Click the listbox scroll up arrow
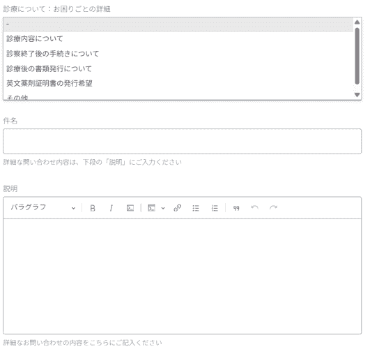Screen dimensions: 370x349 [x=357, y=22]
